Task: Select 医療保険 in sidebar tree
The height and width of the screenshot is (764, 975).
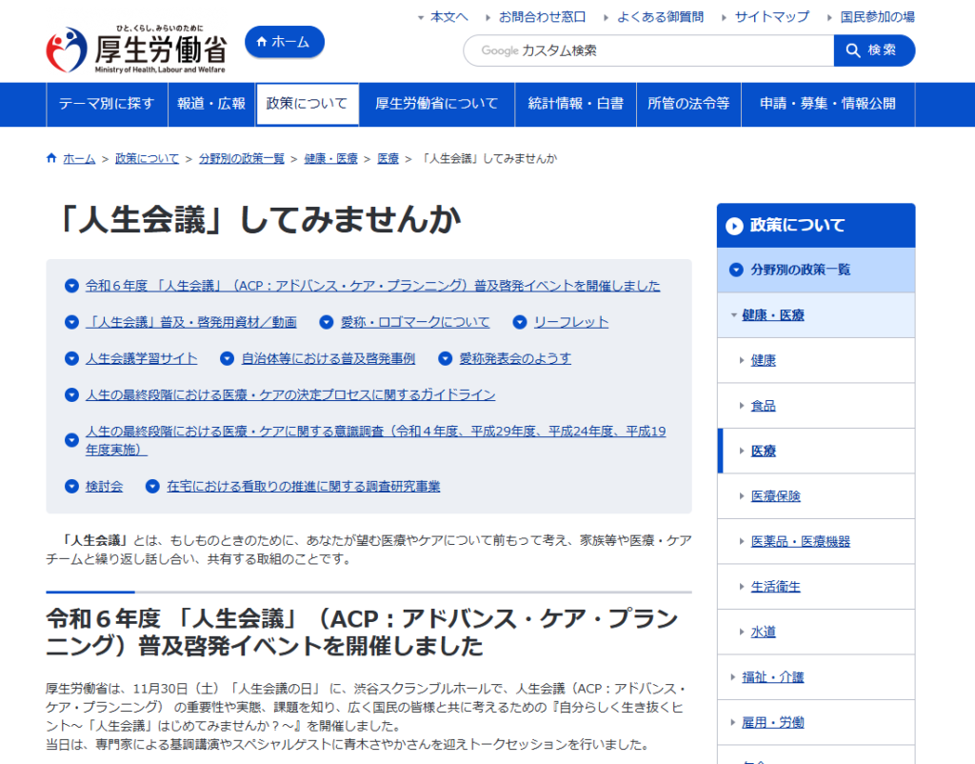Action: click(775, 496)
